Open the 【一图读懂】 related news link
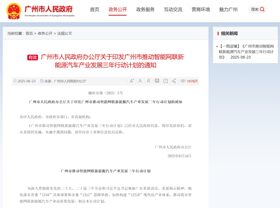The width and height of the screenshot is (280, 208). [x=246, y=50]
